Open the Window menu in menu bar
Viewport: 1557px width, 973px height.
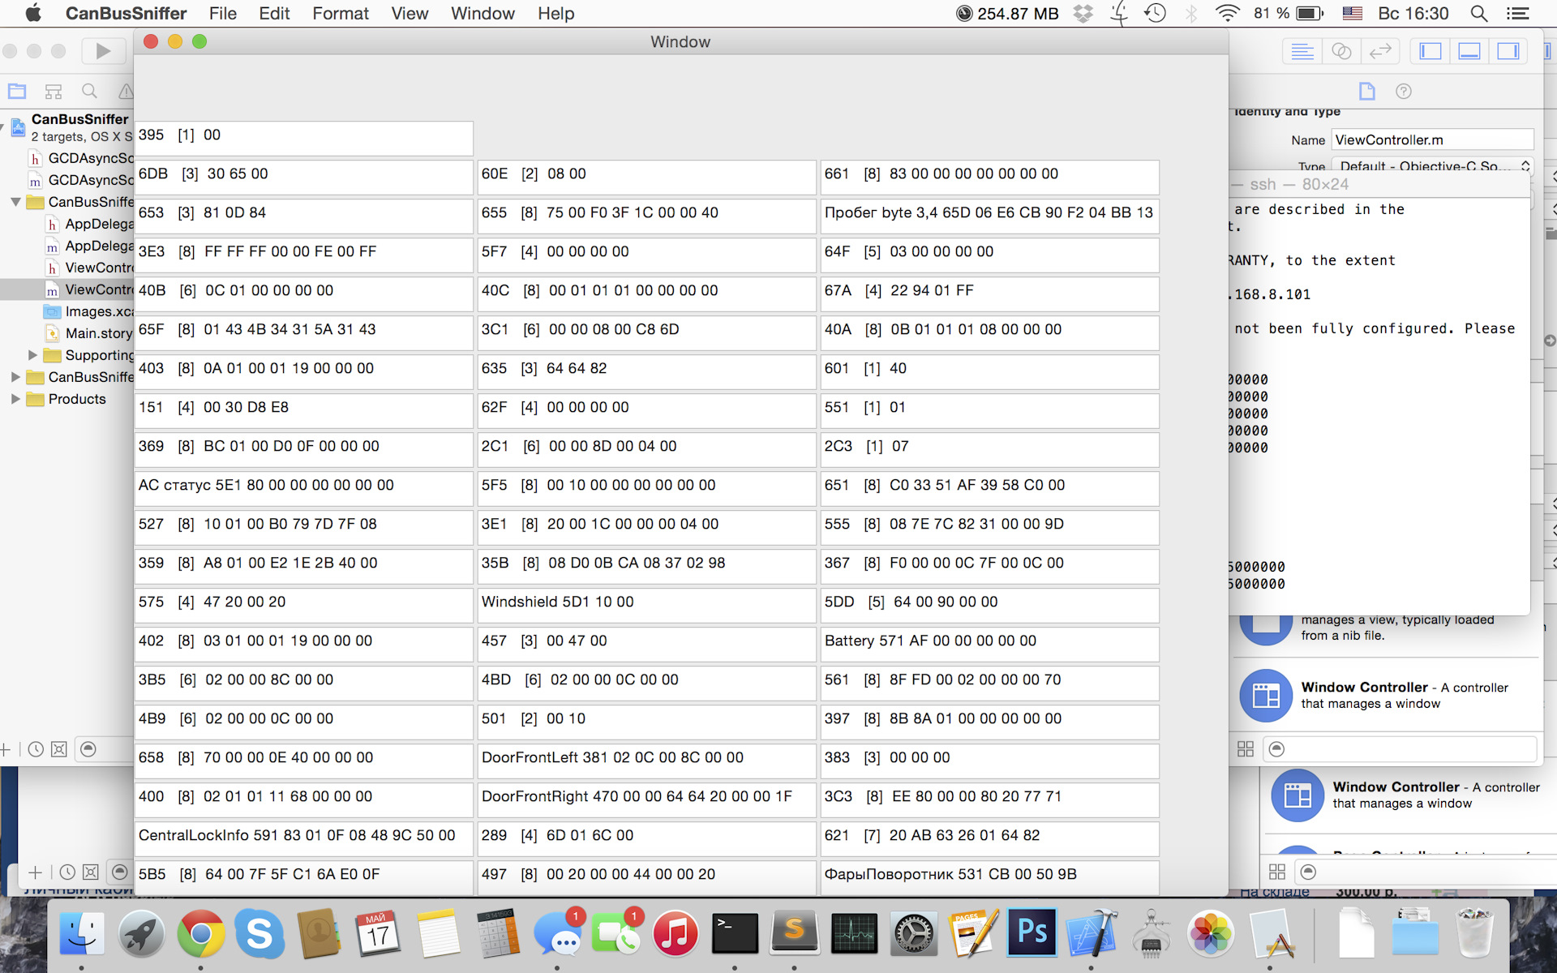(x=483, y=13)
